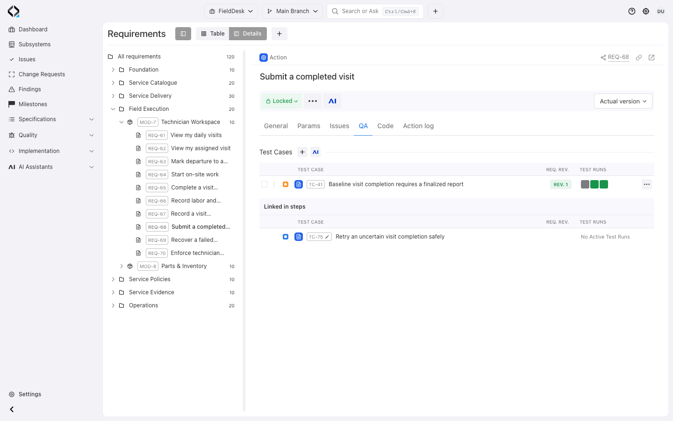Expand MOD-8 Parts & Inventory
The height and width of the screenshot is (421, 673).
point(122,266)
